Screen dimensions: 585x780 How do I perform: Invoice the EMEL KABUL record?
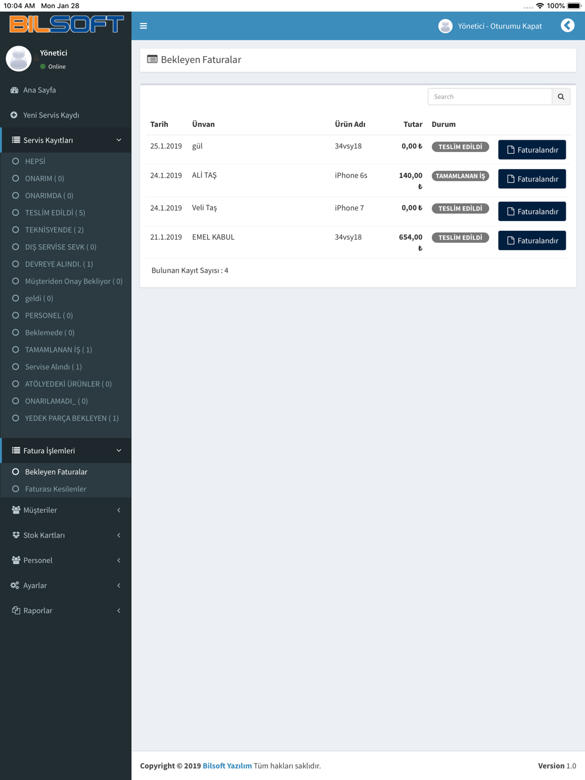pyautogui.click(x=532, y=241)
